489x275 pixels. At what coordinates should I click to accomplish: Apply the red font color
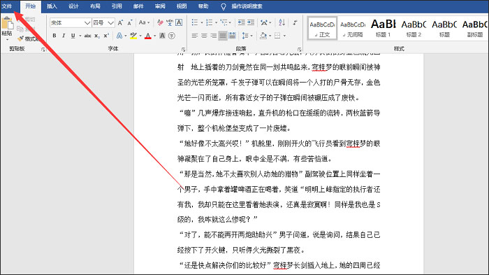148,36
